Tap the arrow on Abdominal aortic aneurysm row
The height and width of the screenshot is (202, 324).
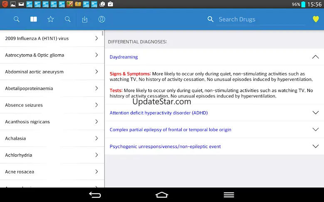point(96,71)
